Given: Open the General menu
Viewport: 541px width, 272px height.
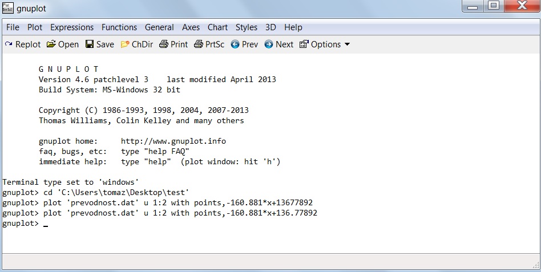Looking at the screenshot, I should tap(159, 27).
